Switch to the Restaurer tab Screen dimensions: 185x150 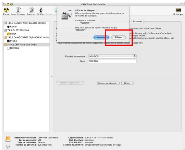(x=137, y=21)
